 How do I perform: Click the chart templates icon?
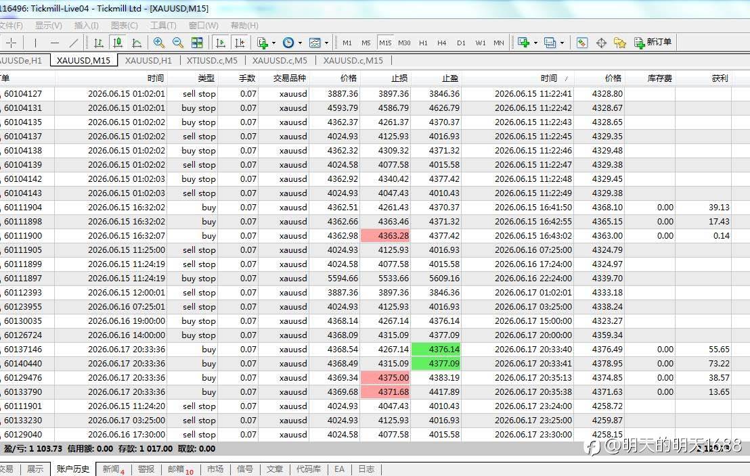coord(315,43)
